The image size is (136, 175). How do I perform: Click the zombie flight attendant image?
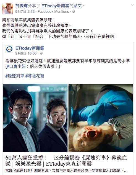point(101,118)
